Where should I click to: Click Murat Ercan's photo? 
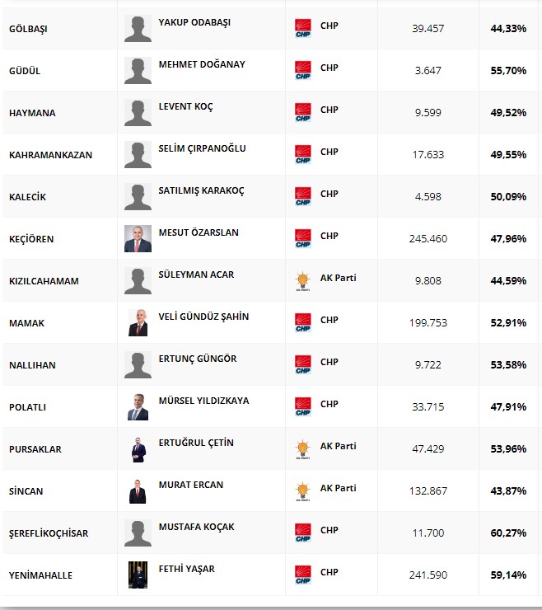138,491
